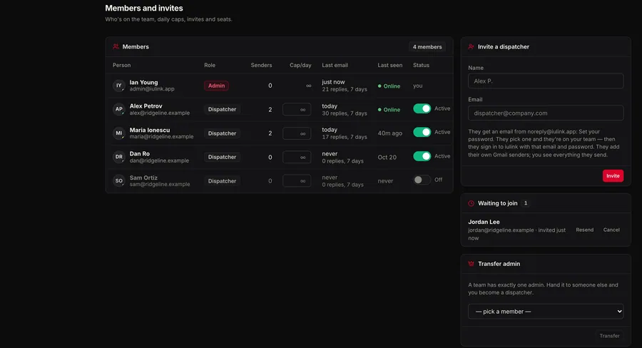
Task: Click the Waiting to join clock icon
Action: point(472,203)
